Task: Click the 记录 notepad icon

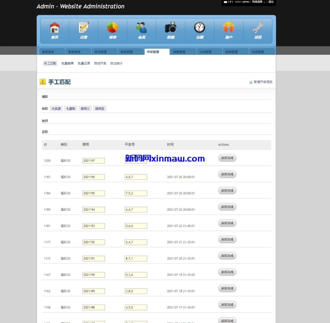Action: coord(84,28)
